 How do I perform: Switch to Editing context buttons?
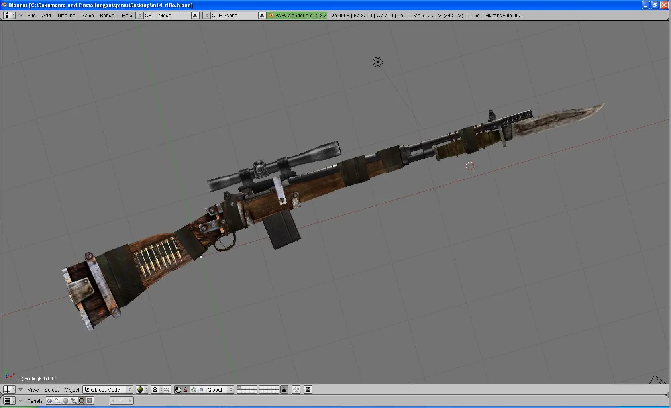tap(82, 401)
